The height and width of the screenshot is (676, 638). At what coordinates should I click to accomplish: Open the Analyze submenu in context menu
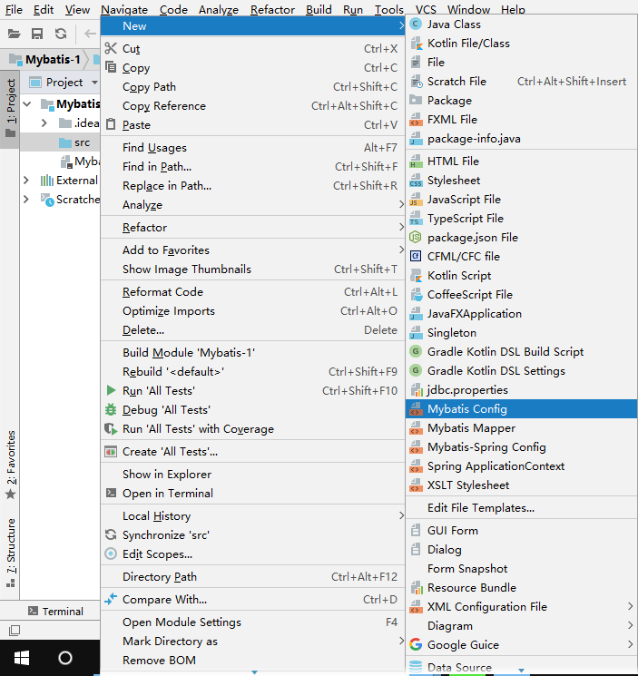tap(252, 205)
